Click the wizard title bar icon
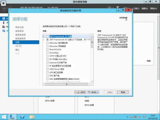The height and width of the screenshot is (120, 160). pos(11,10)
